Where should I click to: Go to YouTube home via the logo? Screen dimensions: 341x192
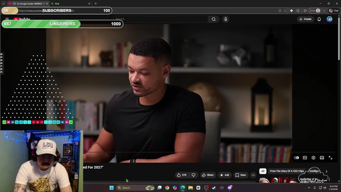click(22, 19)
